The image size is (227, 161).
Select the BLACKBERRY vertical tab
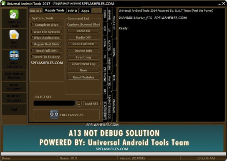pyautogui.click(x=105, y=110)
